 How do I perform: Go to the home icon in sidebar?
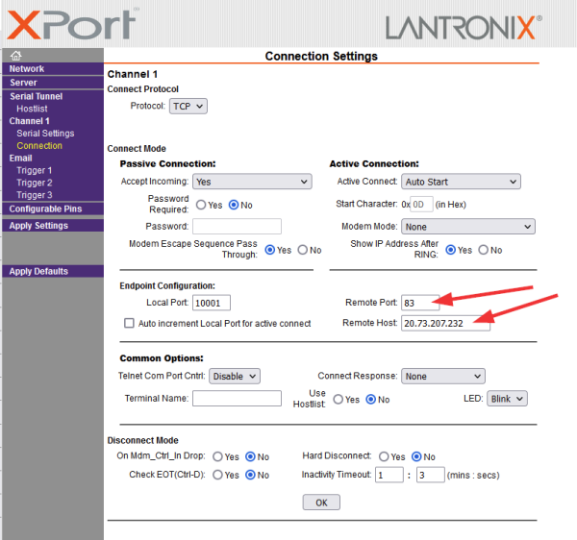coord(15,56)
